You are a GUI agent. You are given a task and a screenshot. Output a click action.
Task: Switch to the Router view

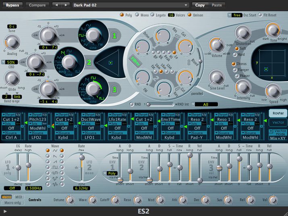click(278, 113)
